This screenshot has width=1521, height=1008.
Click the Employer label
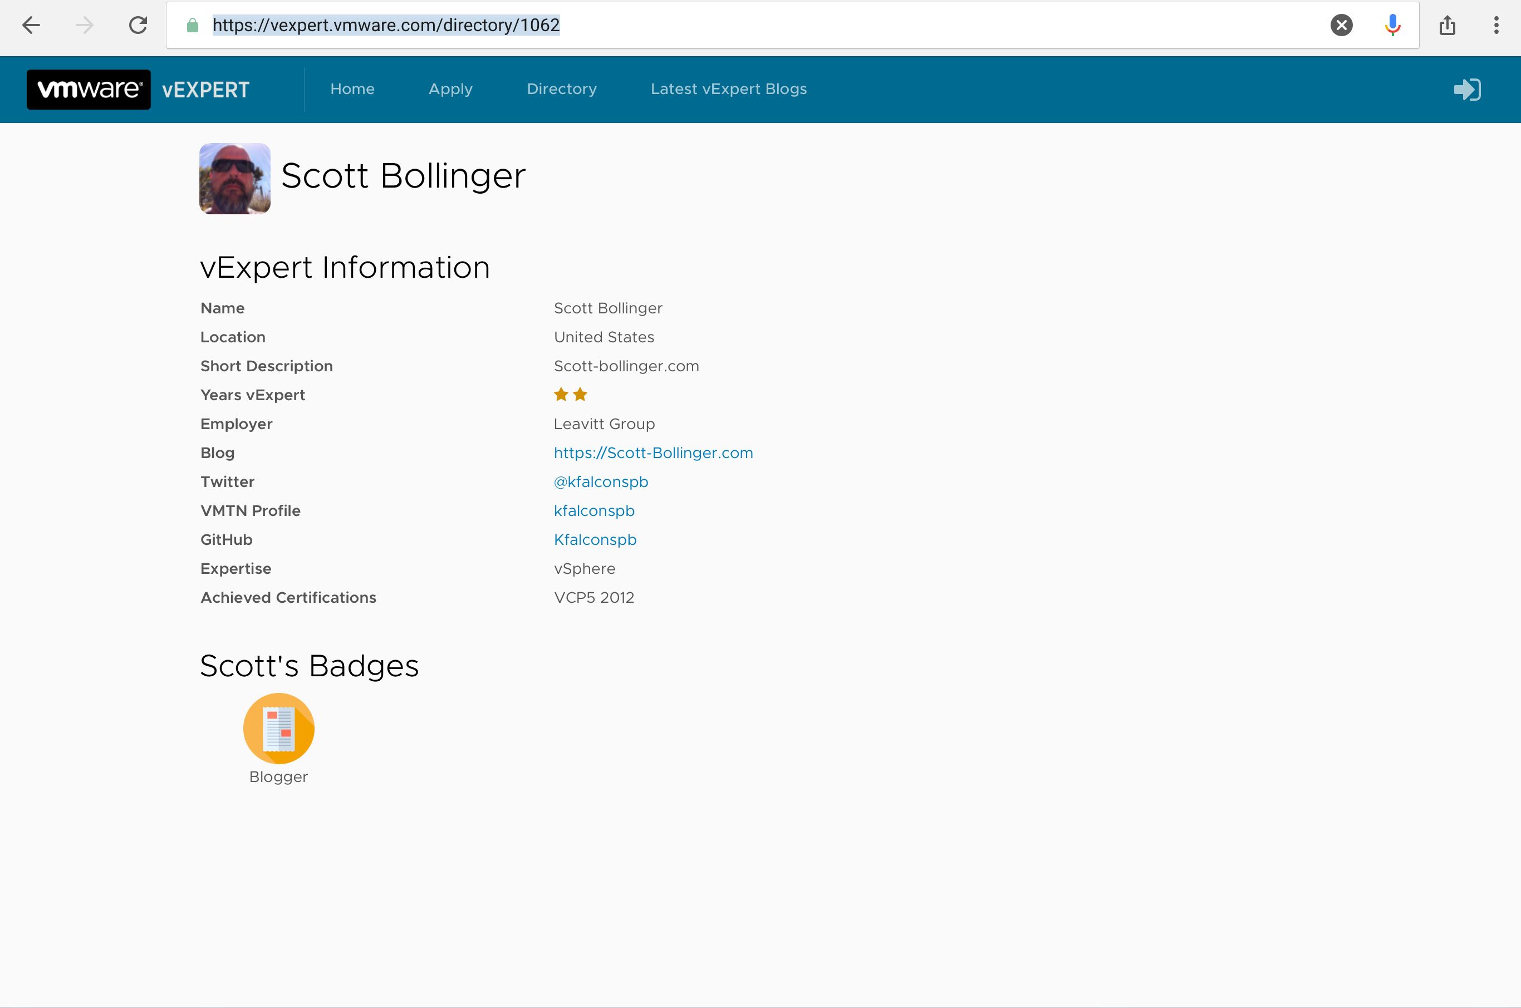tap(236, 424)
